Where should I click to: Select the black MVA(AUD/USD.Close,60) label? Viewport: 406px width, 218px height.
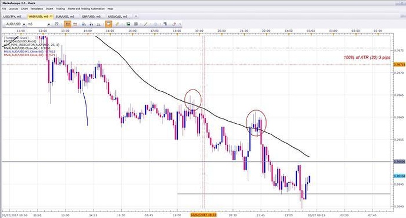pyautogui.click(x=27, y=48)
